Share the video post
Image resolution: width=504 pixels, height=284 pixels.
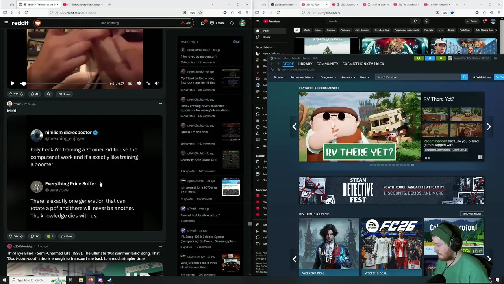click(x=64, y=94)
